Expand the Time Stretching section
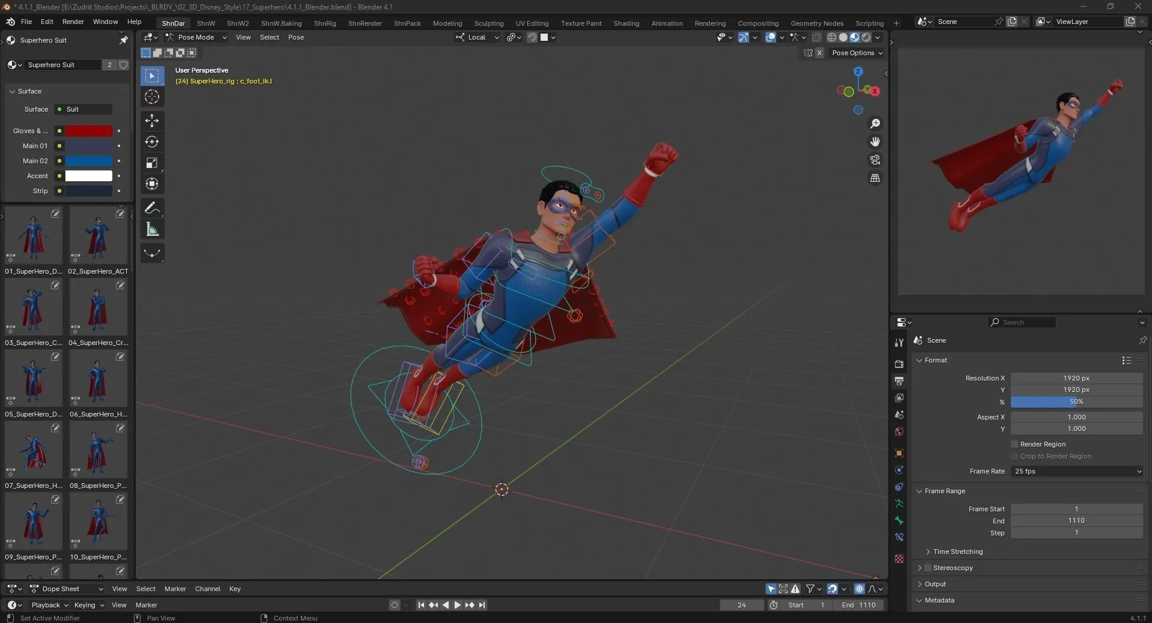Viewport: 1152px width, 623px height. [956, 552]
